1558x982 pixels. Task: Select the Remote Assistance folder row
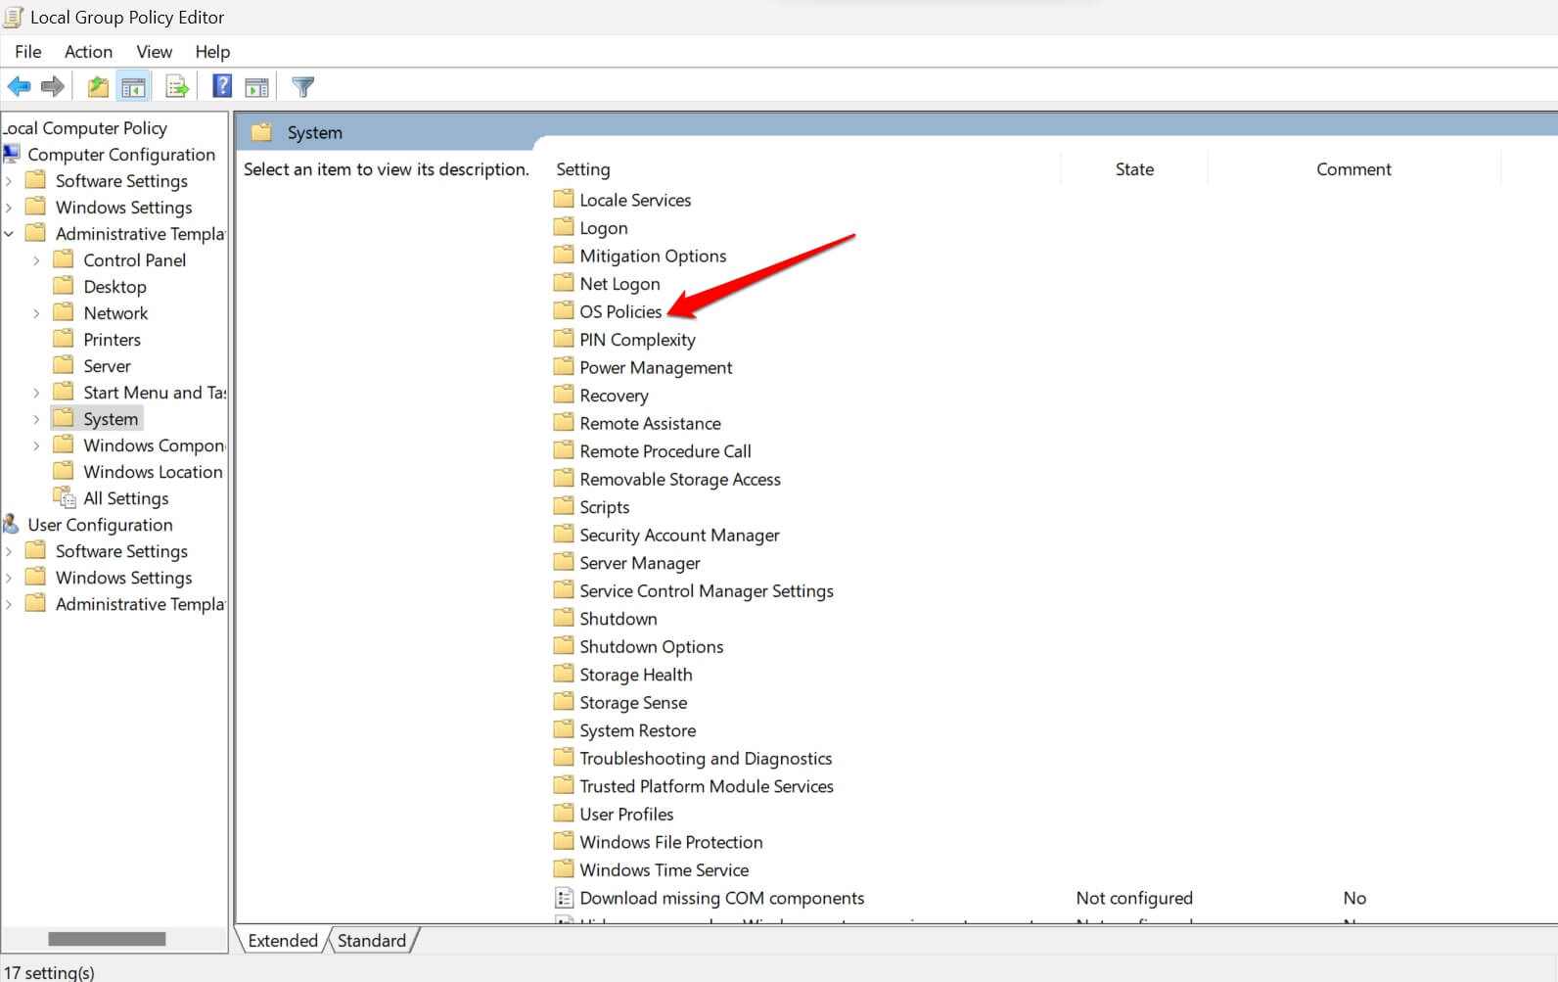pos(637,423)
